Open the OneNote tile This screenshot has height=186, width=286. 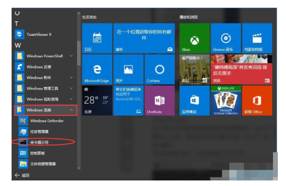160,100
